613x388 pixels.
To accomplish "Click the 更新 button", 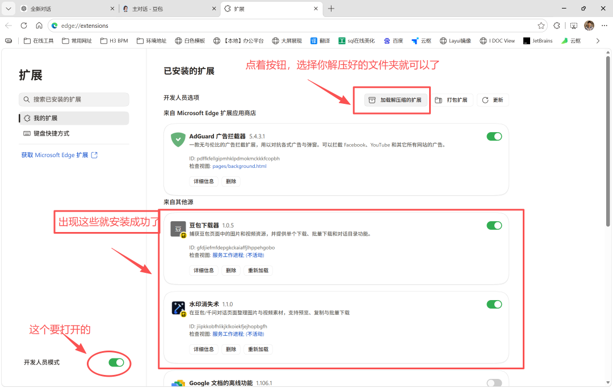I will click(x=493, y=100).
